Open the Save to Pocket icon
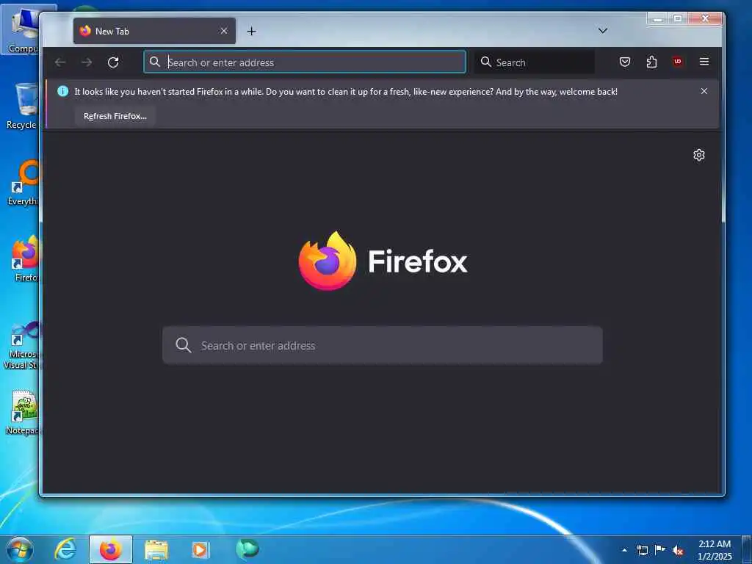The height and width of the screenshot is (564, 752). tap(624, 62)
